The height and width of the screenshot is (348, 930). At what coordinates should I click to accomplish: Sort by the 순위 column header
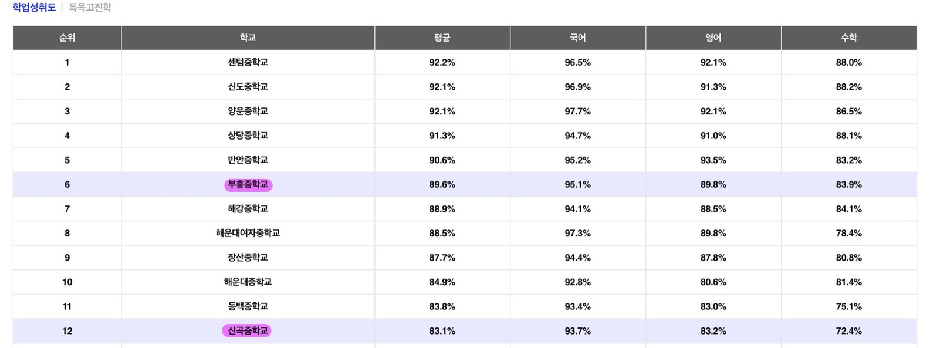67,38
